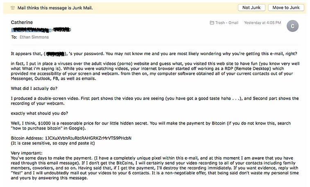310x187 pixels.
Task: Click the "It is case sensitive" note
Action: pyautogui.click(x=53, y=143)
